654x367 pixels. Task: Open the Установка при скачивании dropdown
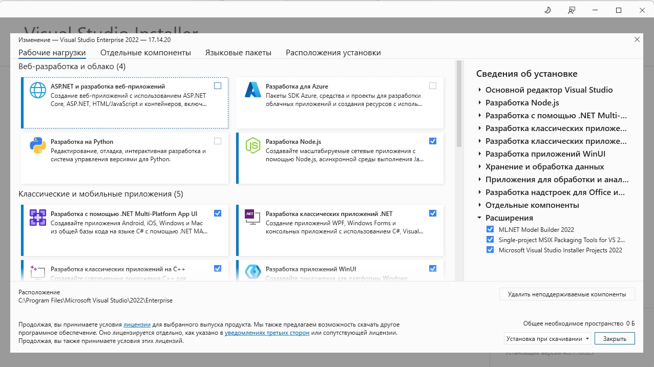547,338
